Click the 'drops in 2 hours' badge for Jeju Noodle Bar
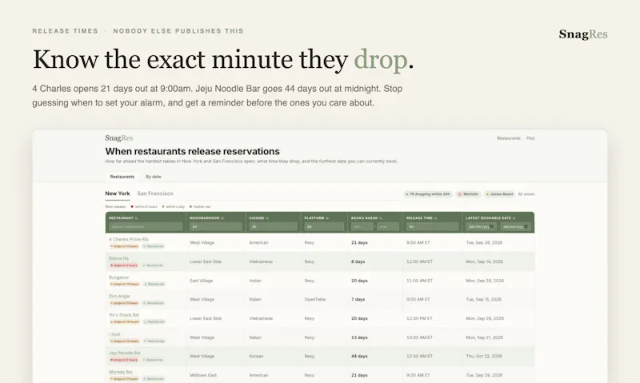 point(124,360)
